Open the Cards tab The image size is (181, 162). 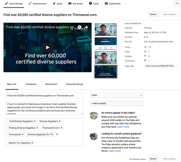click(94, 4)
